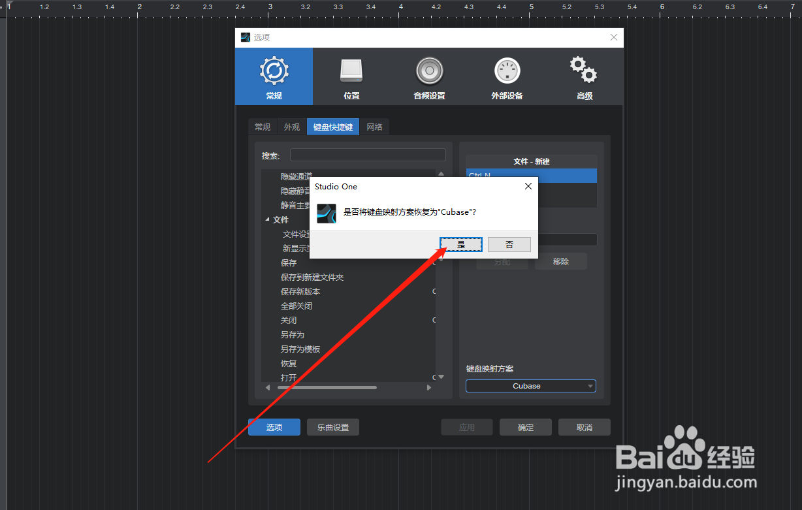Close the 选项 options window
This screenshot has height=510, width=802.
(614, 37)
